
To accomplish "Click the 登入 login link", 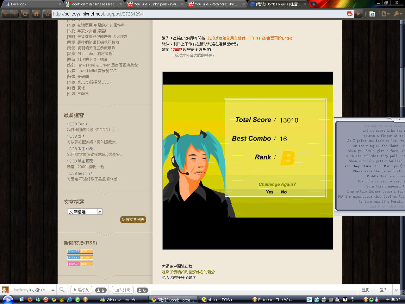I will 383,290.
